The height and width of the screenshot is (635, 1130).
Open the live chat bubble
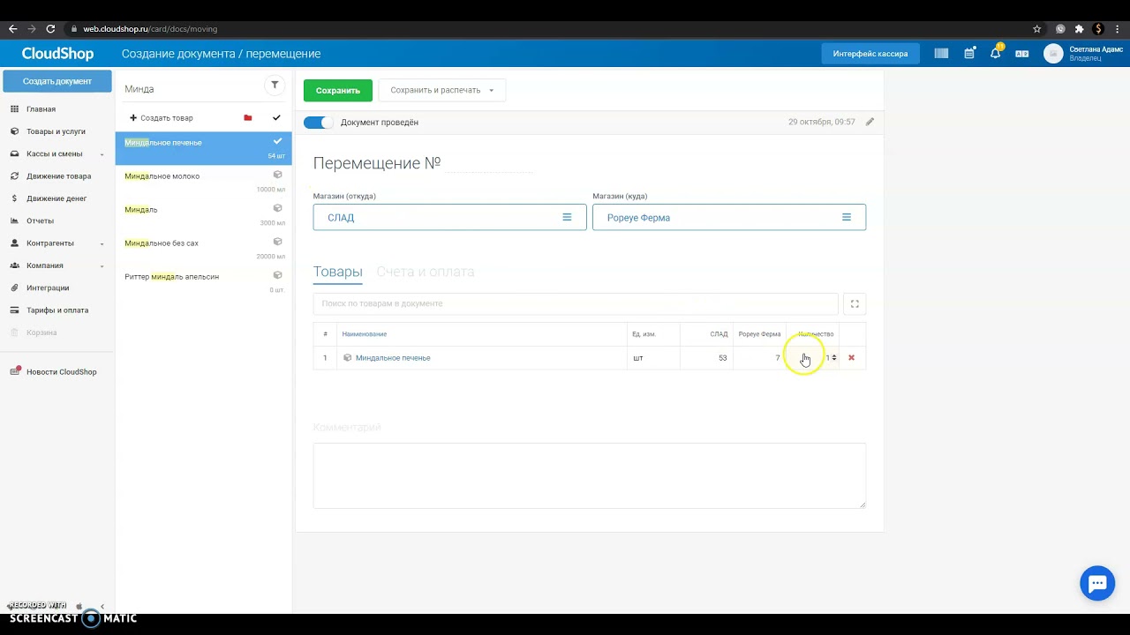1097,583
